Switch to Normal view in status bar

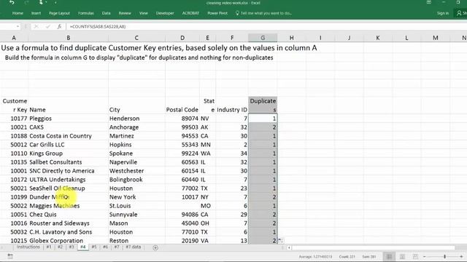(389, 256)
